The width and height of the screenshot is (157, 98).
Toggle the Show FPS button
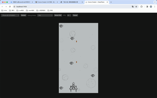pyautogui.click(x=58, y=15)
